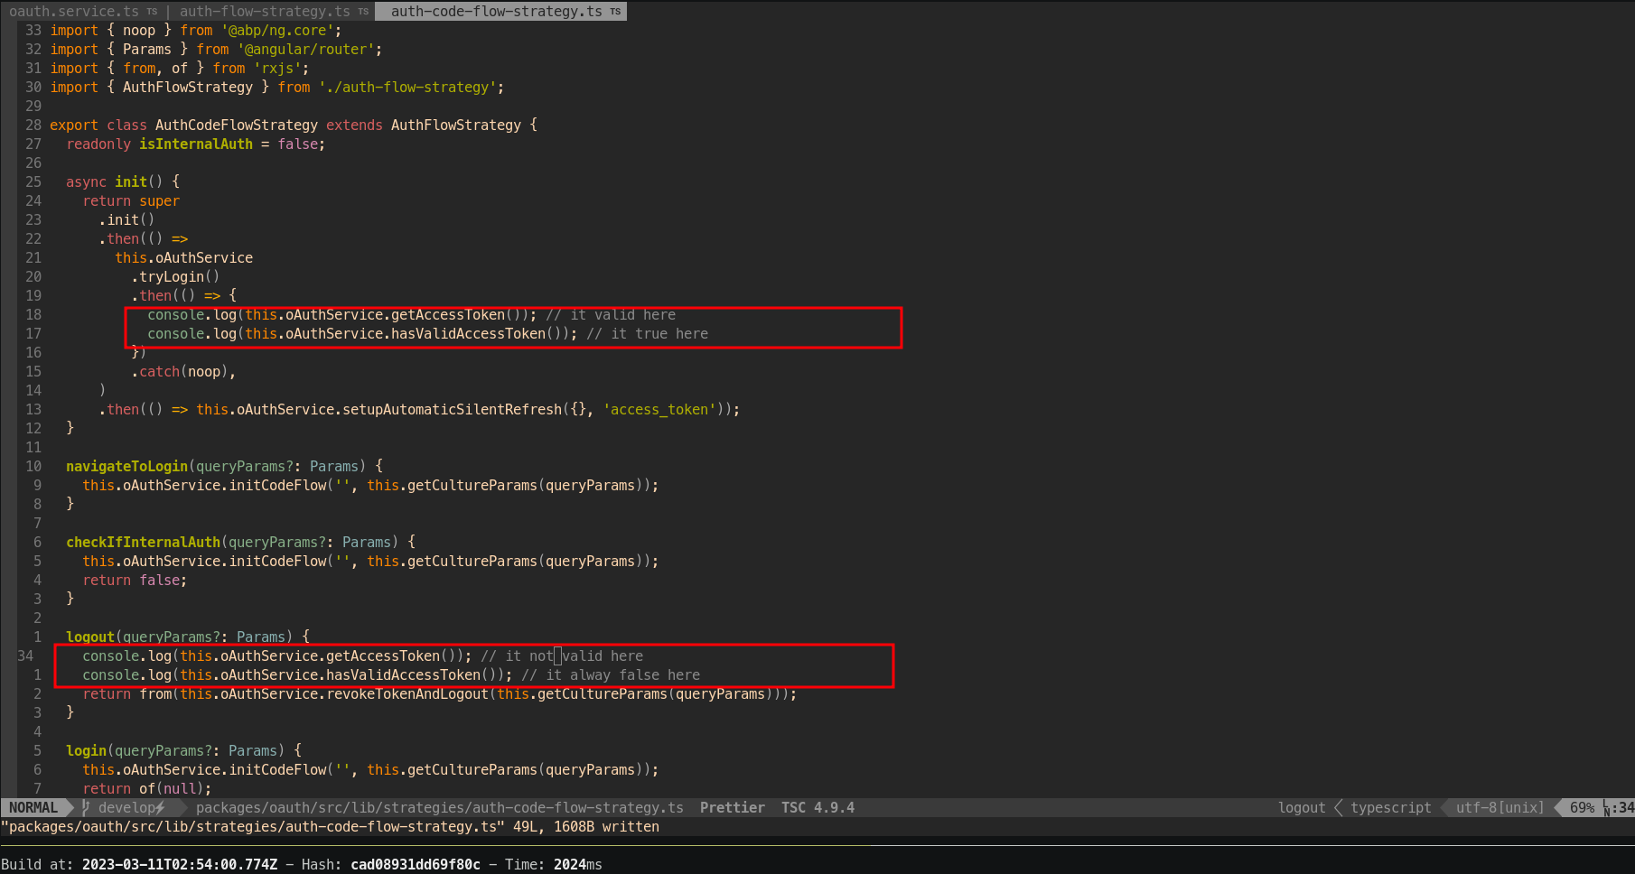Click the 69% scroll position indicator
The height and width of the screenshot is (874, 1635).
(x=1581, y=807)
